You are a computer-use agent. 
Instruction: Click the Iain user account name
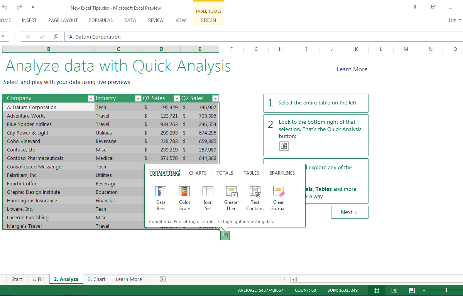point(453,20)
